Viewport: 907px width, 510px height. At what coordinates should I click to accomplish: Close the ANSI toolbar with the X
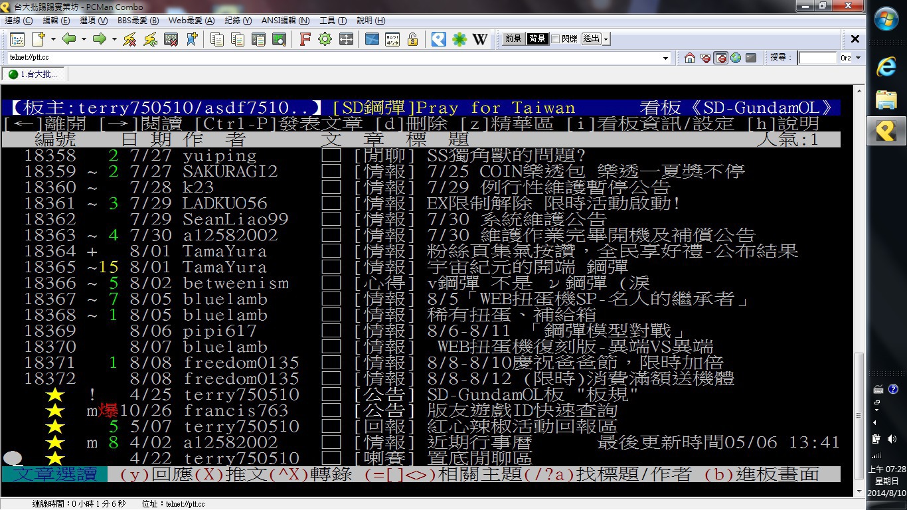(x=855, y=39)
